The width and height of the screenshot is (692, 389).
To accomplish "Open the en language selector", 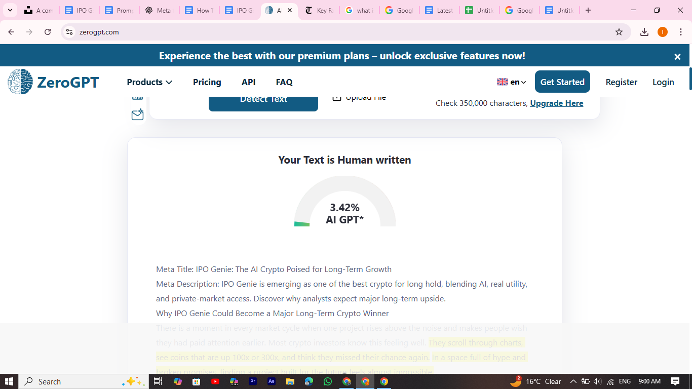I will tap(512, 82).
